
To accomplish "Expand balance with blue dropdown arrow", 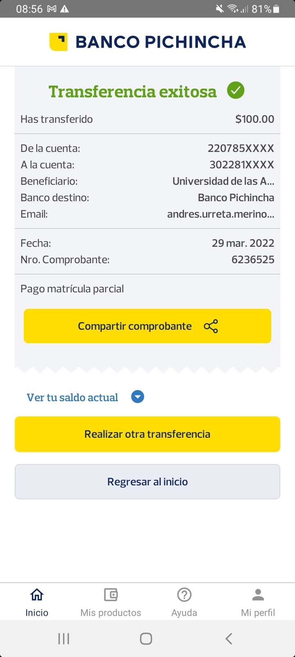I will pyautogui.click(x=138, y=397).
